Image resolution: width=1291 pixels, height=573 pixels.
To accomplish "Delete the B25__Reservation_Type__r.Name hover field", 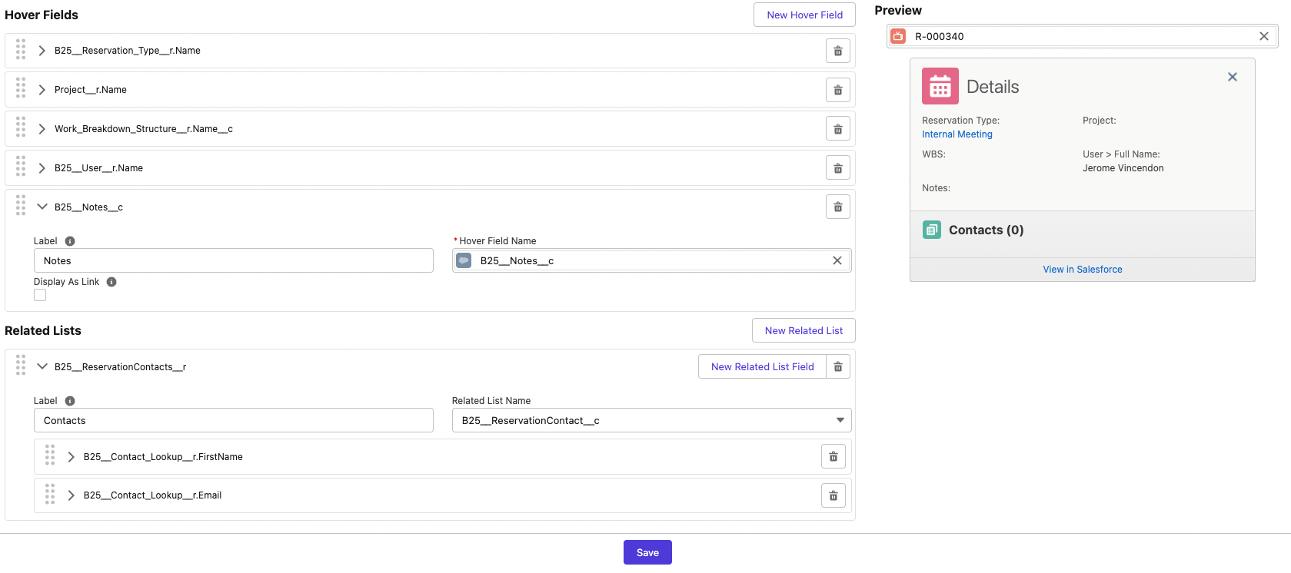I will tap(837, 51).
